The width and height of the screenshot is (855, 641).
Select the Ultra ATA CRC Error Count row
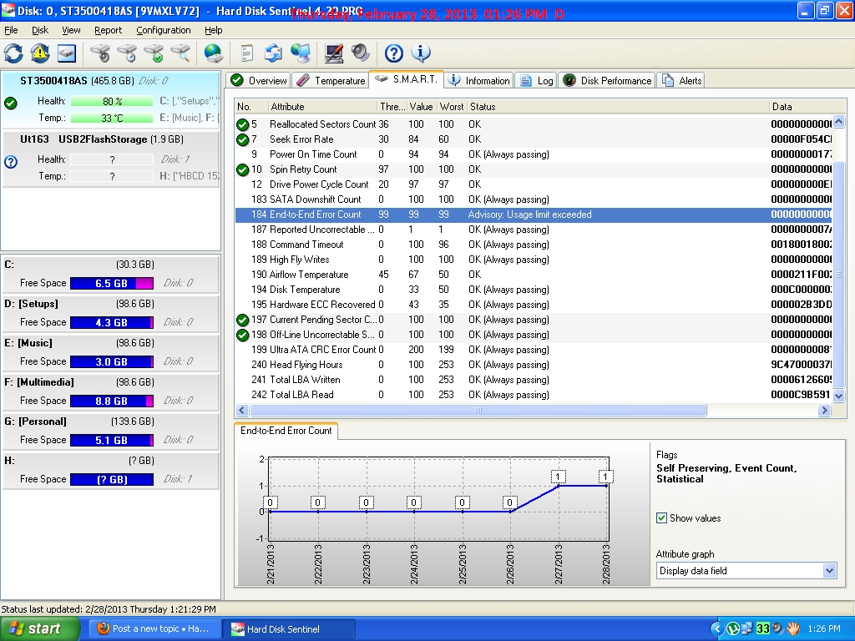[x=534, y=350]
